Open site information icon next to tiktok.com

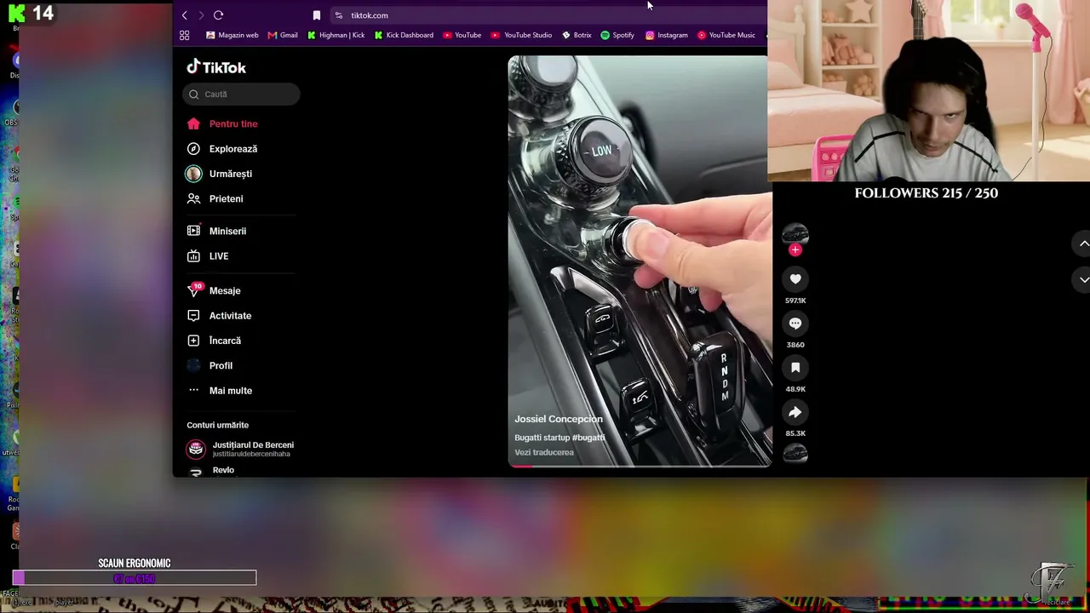coord(339,15)
